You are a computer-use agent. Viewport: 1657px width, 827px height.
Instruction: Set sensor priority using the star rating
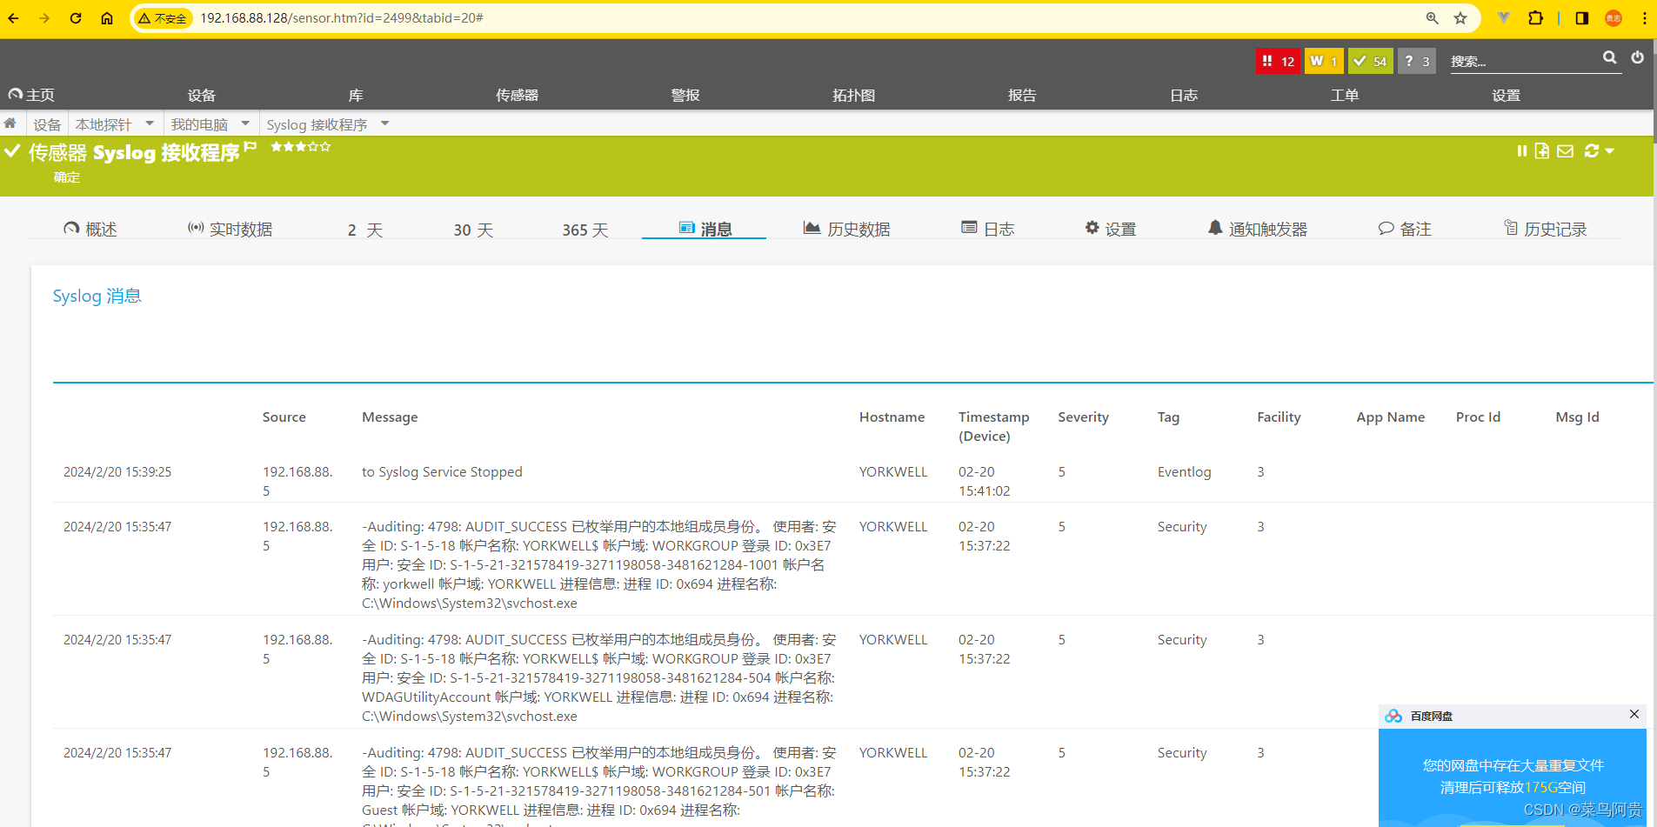tap(300, 147)
